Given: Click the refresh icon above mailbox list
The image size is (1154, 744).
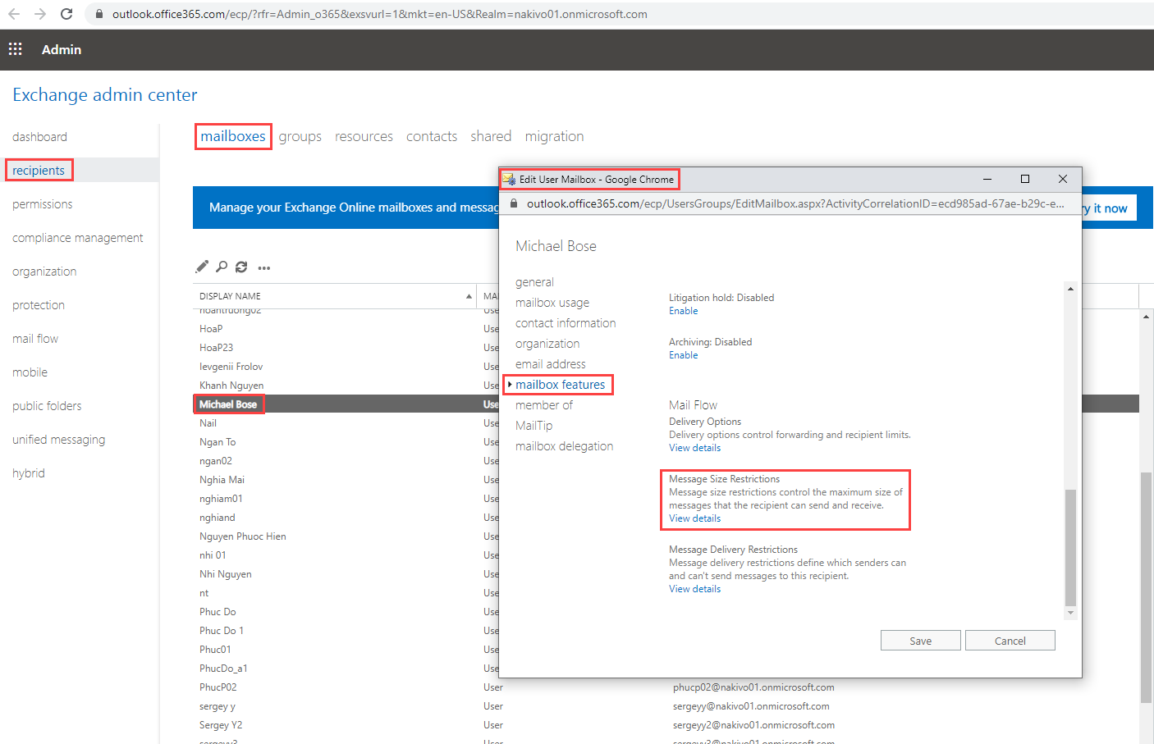Looking at the screenshot, I should [241, 267].
